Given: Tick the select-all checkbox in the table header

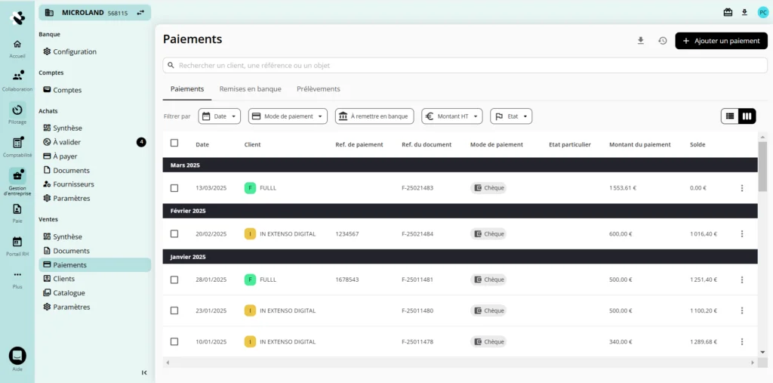Looking at the screenshot, I should [174, 143].
